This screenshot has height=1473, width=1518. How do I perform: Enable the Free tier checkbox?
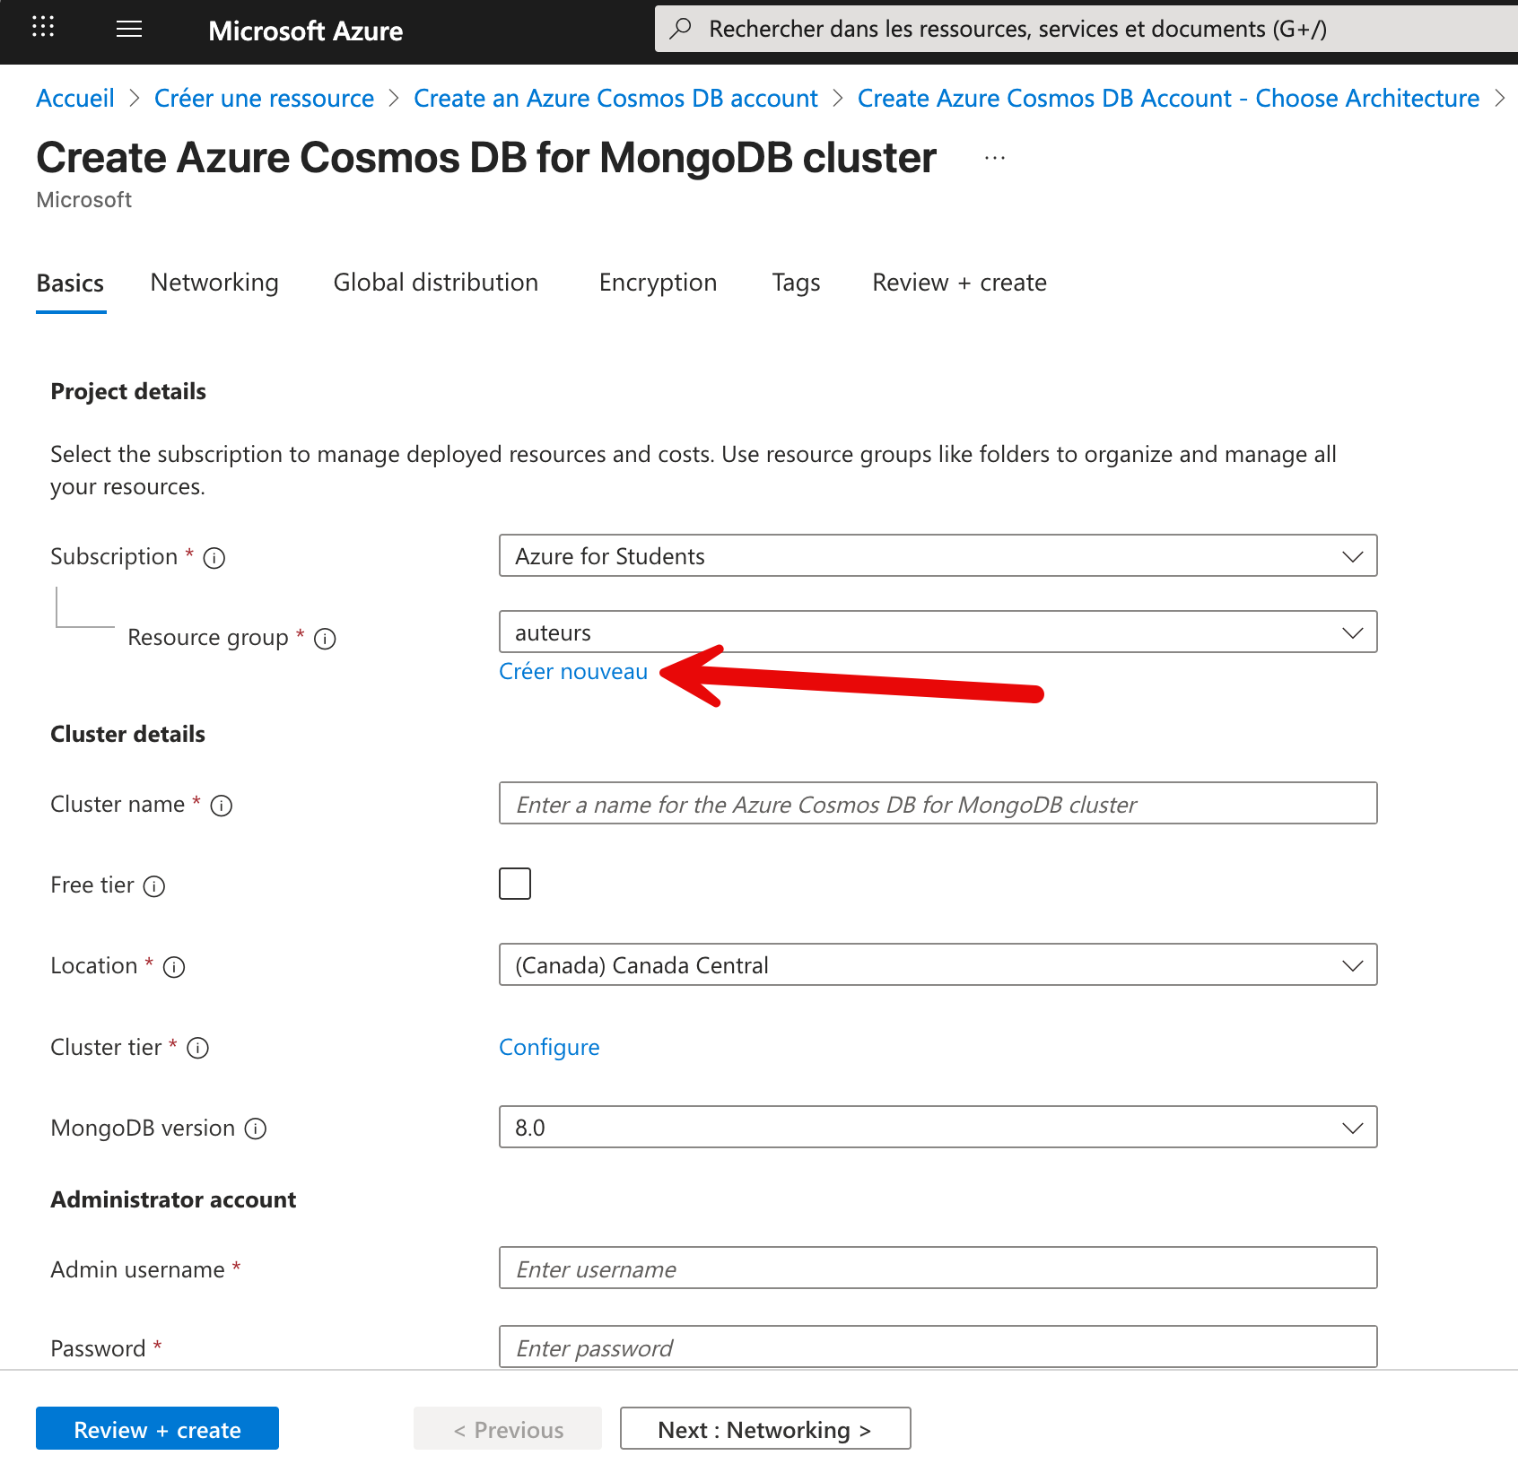click(x=515, y=884)
